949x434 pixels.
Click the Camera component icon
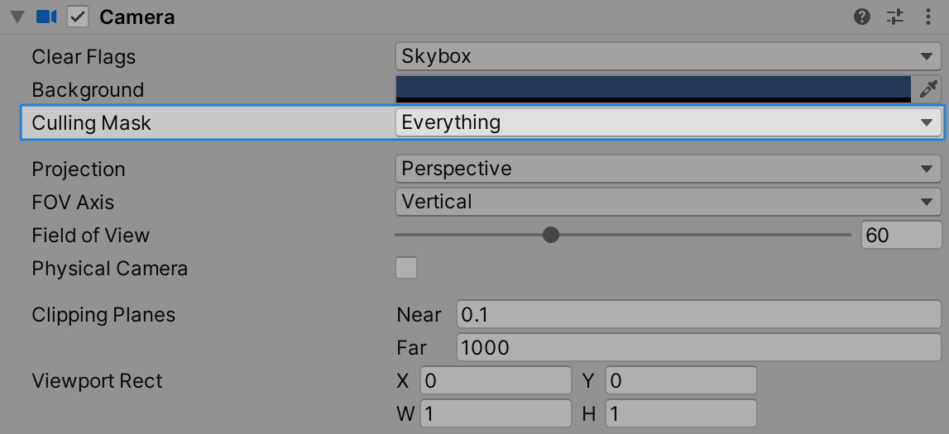[46, 17]
